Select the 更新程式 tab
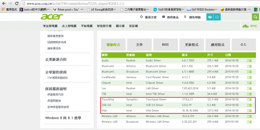The width and height of the screenshot is (260, 130). [192, 44]
